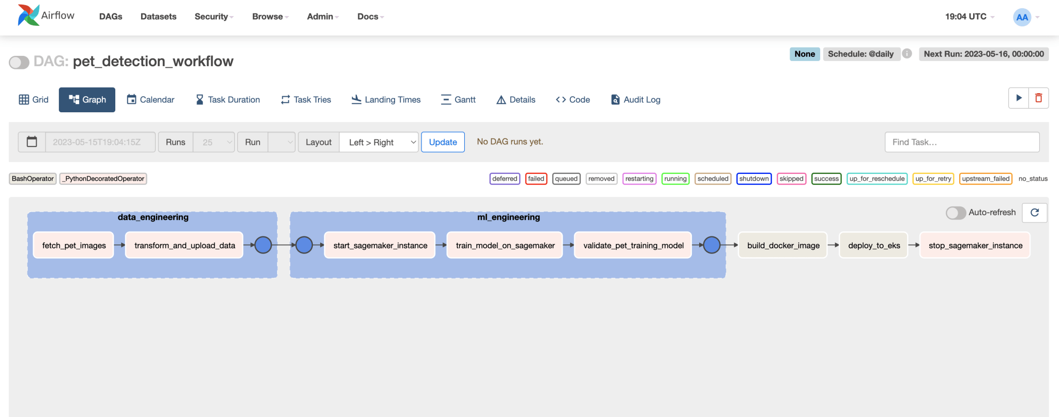Select the deploy_to_eks task node
1059x417 pixels.
pos(874,245)
